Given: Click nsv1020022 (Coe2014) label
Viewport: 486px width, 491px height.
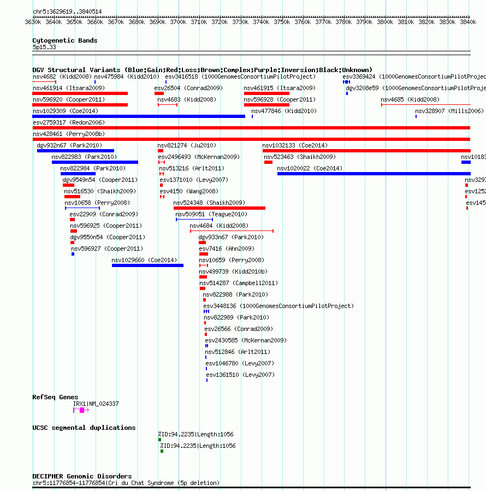Looking at the screenshot, I should [310, 168].
